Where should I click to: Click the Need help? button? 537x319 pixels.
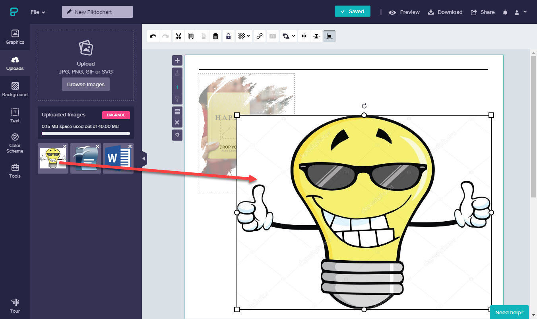509,312
